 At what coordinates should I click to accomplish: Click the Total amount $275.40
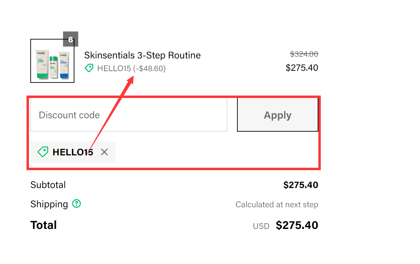pos(297,225)
